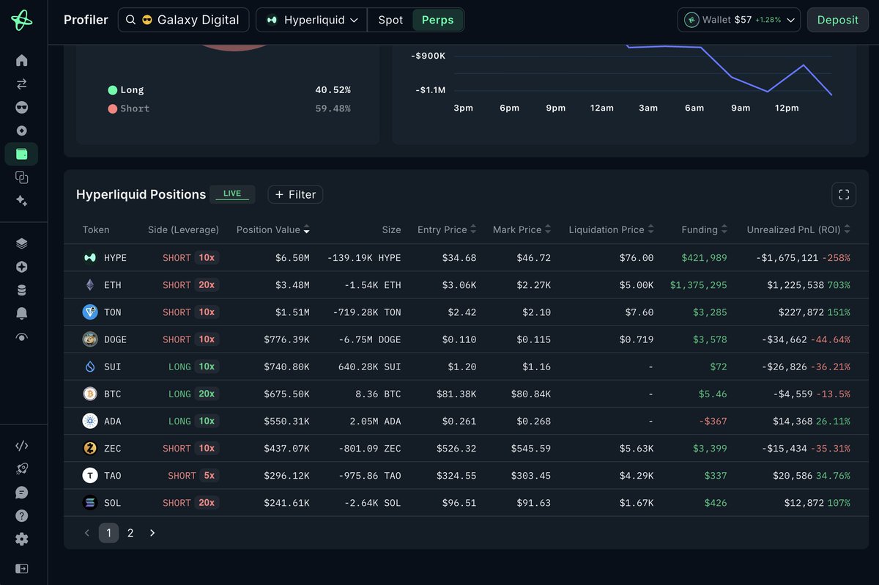Image resolution: width=879 pixels, height=585 pixels.
Task: Go to page 2 of positions
Action: (x=130, y=533)
